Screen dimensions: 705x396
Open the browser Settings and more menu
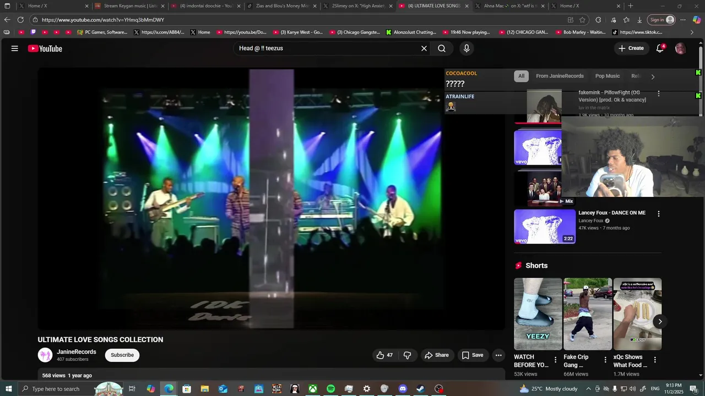[x=683, y=20]
